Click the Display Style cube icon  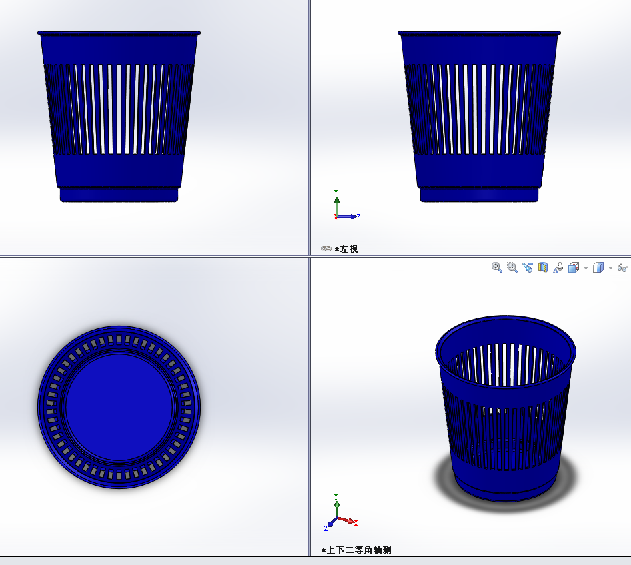pyautogui.click(x=598, y=267)
